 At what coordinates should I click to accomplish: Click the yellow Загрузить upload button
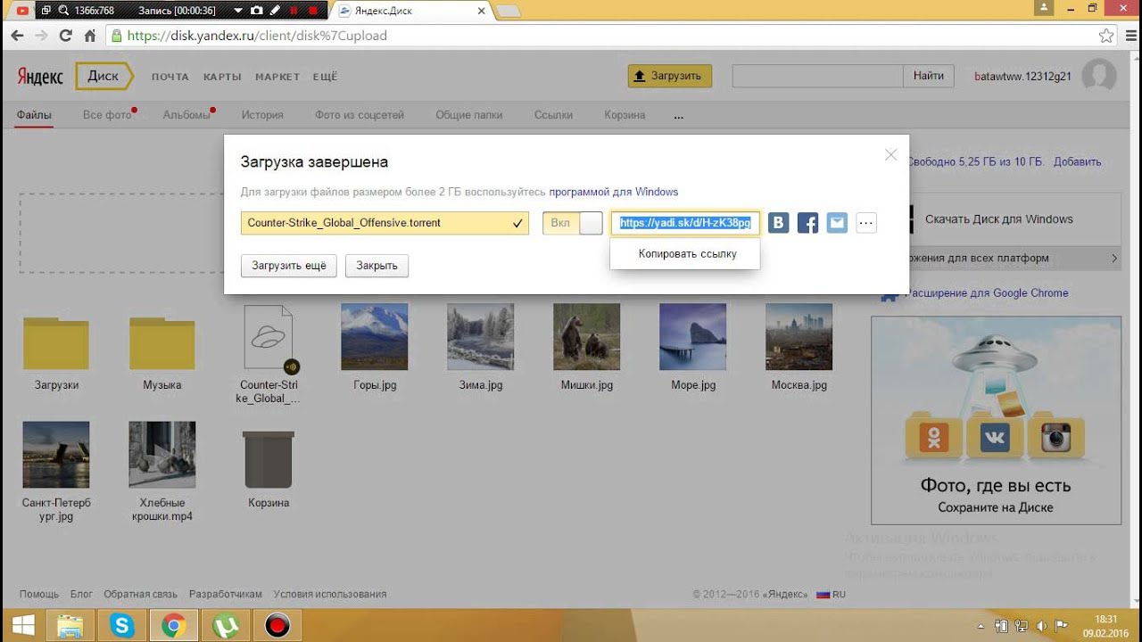(670, 76)
